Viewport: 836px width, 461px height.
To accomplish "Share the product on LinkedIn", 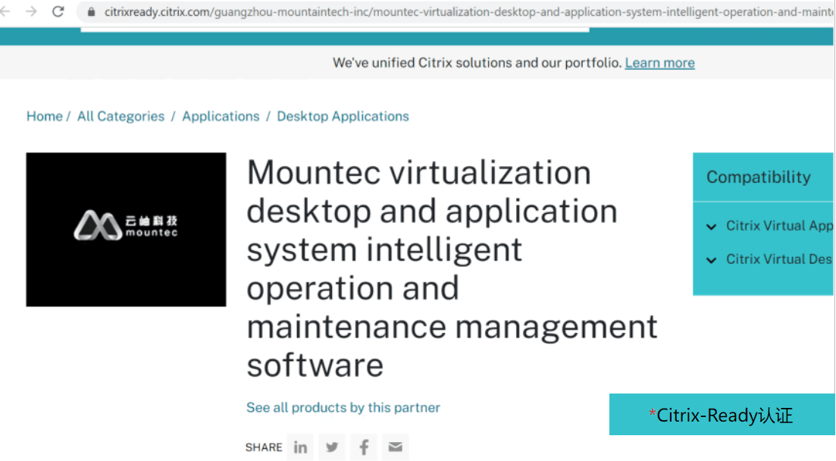I will (300, 447).
